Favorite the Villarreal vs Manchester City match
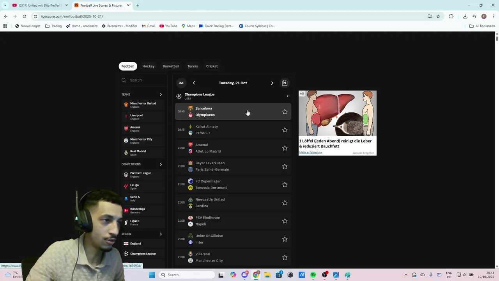Image resolution: width=499 pixels, height=281 pixels. tap(285, 257)
